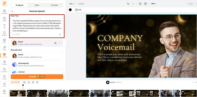Select scene 02 thumbnail

(x=37, y=93)
